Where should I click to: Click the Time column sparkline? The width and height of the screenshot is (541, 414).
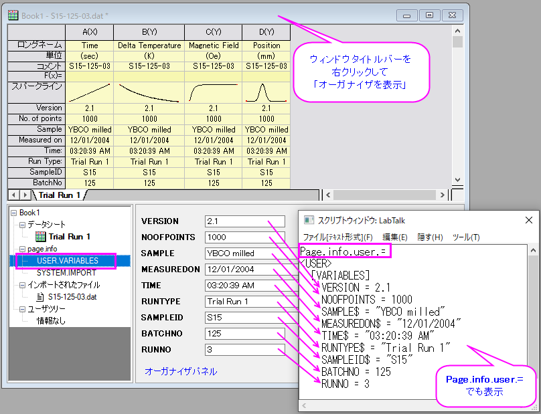pos(89,92)
